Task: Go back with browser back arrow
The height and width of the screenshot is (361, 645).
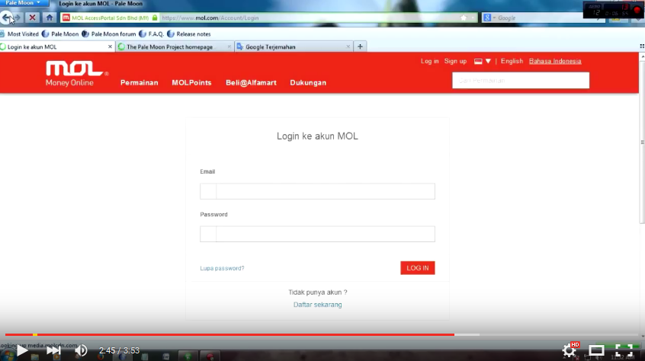Action: [6, 18]
